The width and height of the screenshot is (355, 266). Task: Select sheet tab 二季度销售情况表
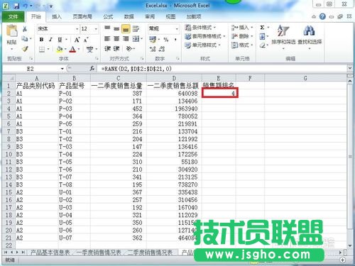coord(150,253)
